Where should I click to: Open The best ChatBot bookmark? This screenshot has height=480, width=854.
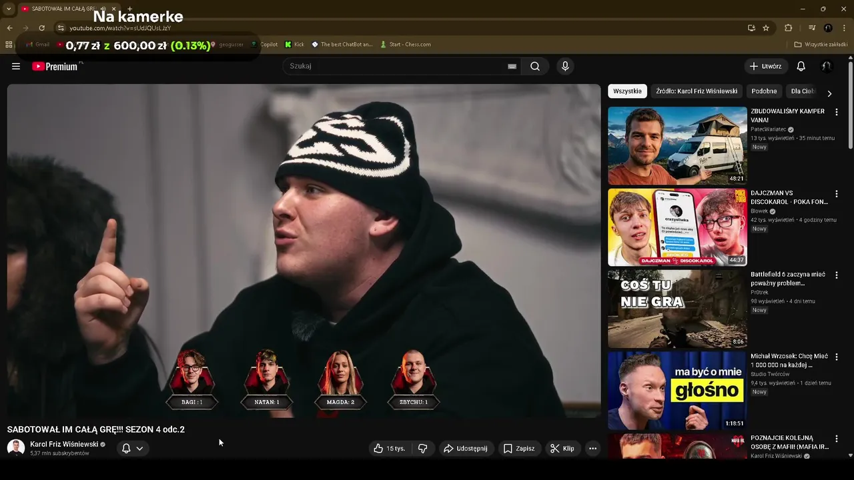(342, 45)
